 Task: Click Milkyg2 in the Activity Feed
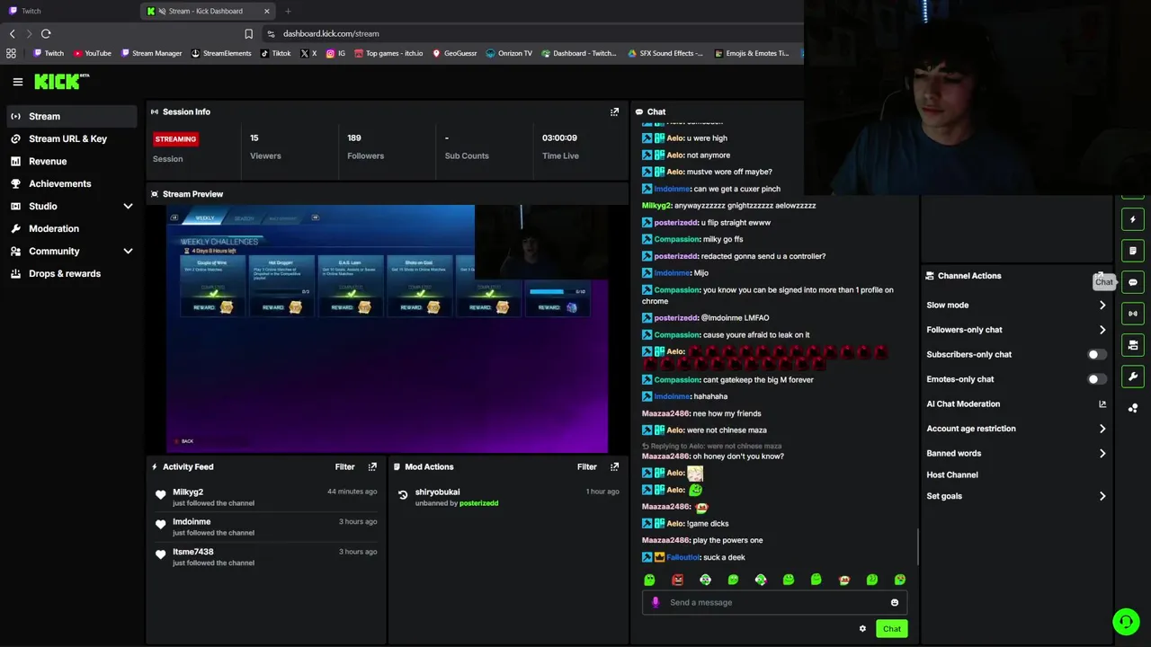188,492
